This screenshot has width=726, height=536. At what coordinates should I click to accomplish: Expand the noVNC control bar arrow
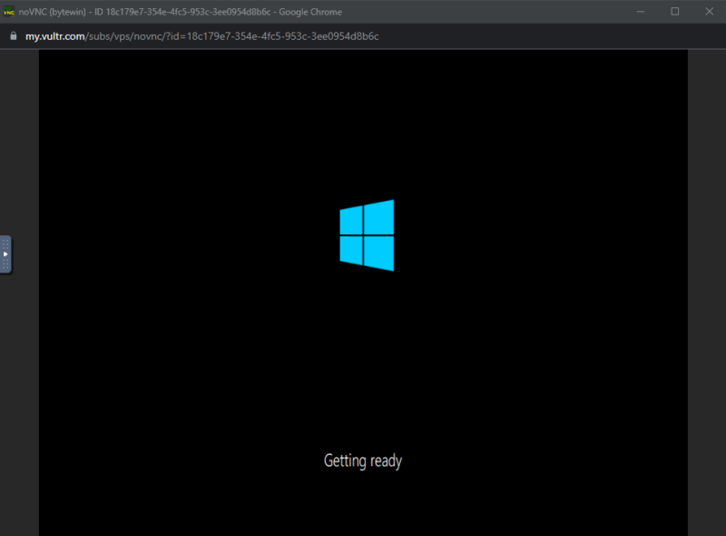click(x=5, y=254)
